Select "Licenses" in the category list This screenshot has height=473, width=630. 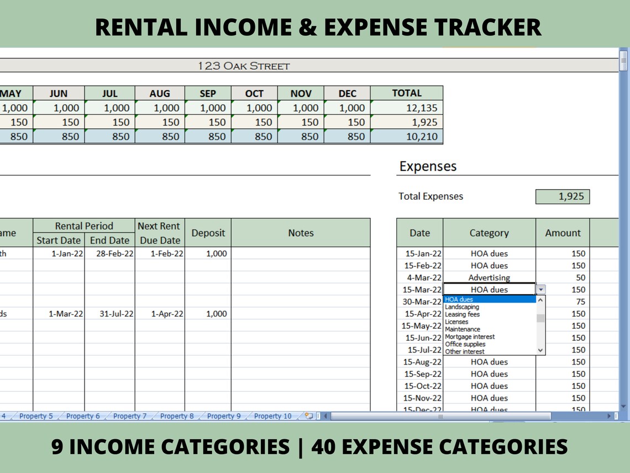click(456, 321)
